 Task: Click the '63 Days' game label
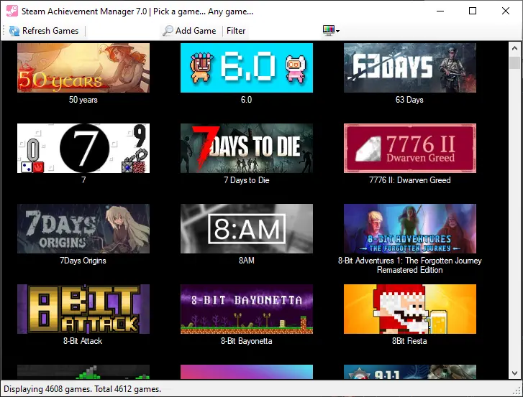point(409,100)
